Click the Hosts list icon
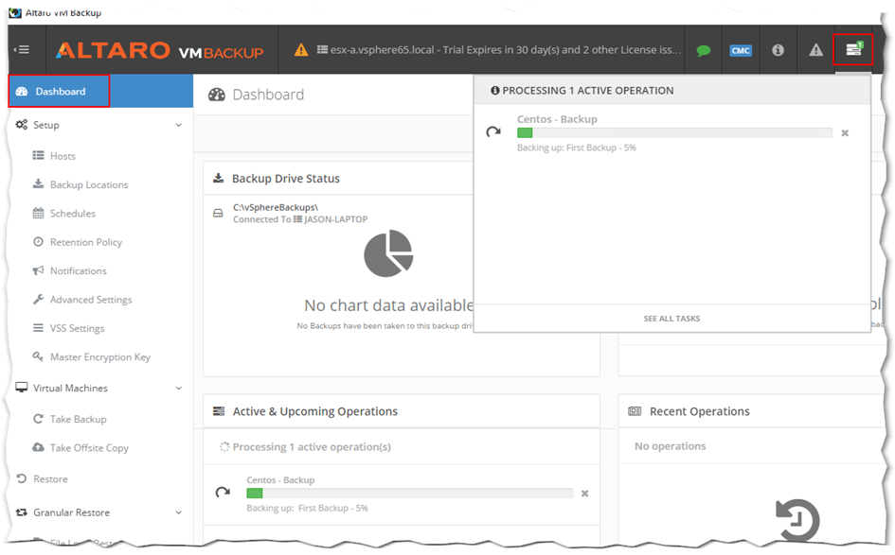Viewport: 895px width, 555px height. tap(38, 155)
